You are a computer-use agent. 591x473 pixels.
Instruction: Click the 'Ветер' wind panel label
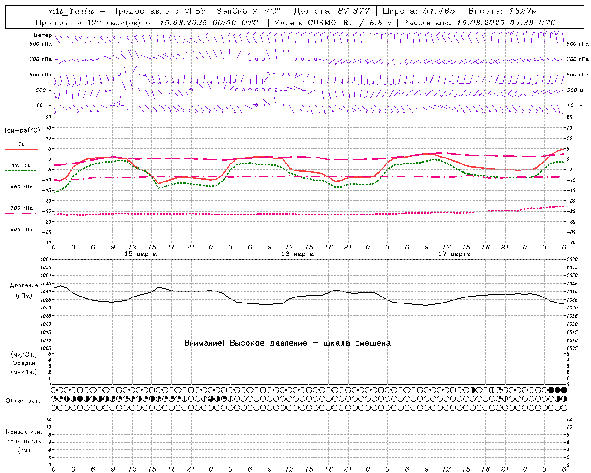(43, 35)
